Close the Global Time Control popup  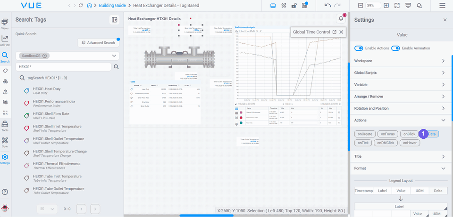click(x=341, y=32)
